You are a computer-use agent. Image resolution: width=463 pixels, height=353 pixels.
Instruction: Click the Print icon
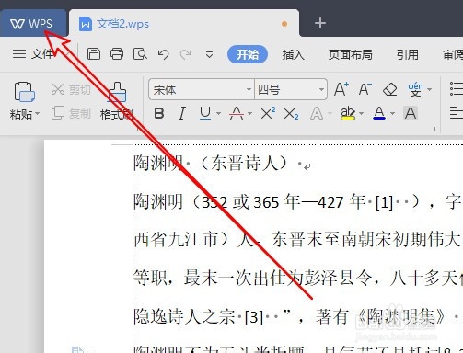point(117,54)
